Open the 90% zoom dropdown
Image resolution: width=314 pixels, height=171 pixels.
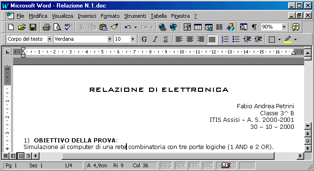[x=284, y=27]
